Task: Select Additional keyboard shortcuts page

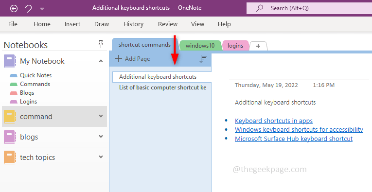Action: tap(162, 77)
